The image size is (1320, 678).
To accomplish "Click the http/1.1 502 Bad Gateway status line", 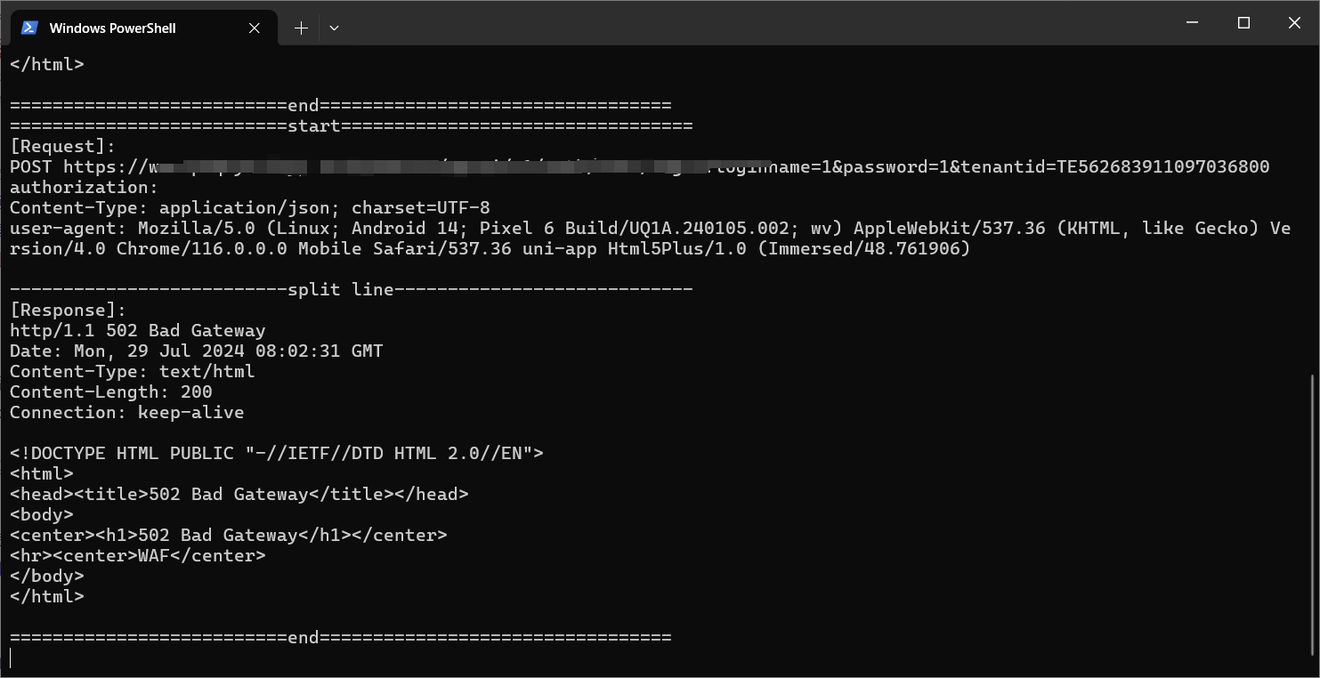I will pos(137,330).
